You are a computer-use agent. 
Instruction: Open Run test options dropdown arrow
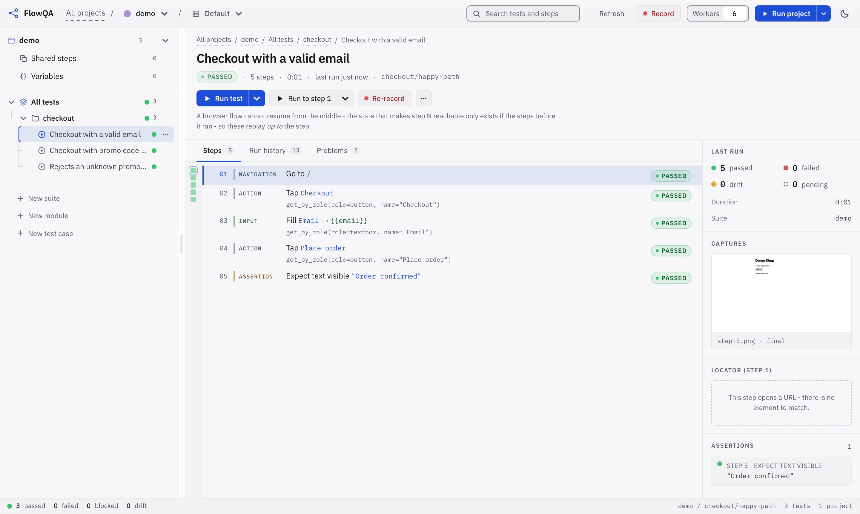click(257, 98)
